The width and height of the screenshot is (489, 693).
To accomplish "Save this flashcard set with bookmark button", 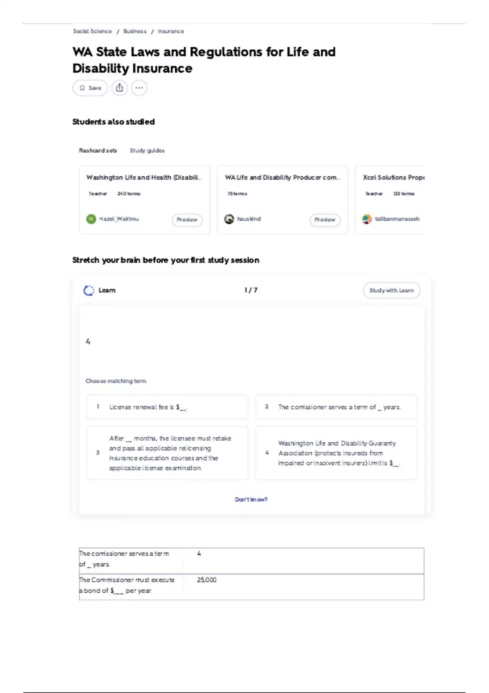I will 90,88.
